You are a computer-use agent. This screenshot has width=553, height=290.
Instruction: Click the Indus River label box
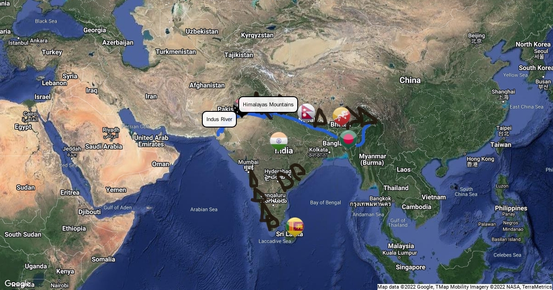[x=219, y=119]
